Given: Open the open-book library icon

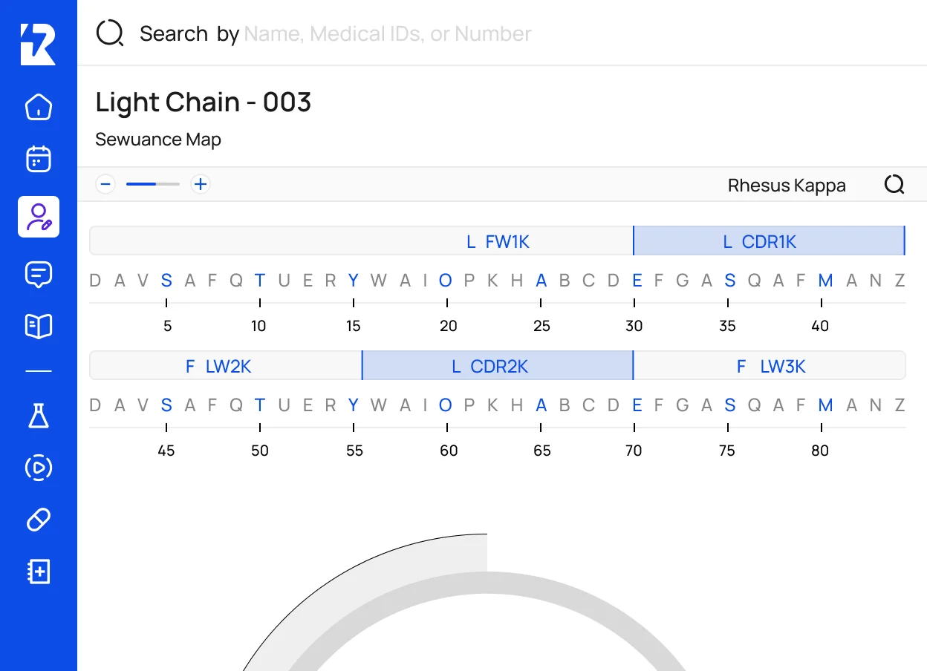Looking at the screenshot, I should click(39, 326).
